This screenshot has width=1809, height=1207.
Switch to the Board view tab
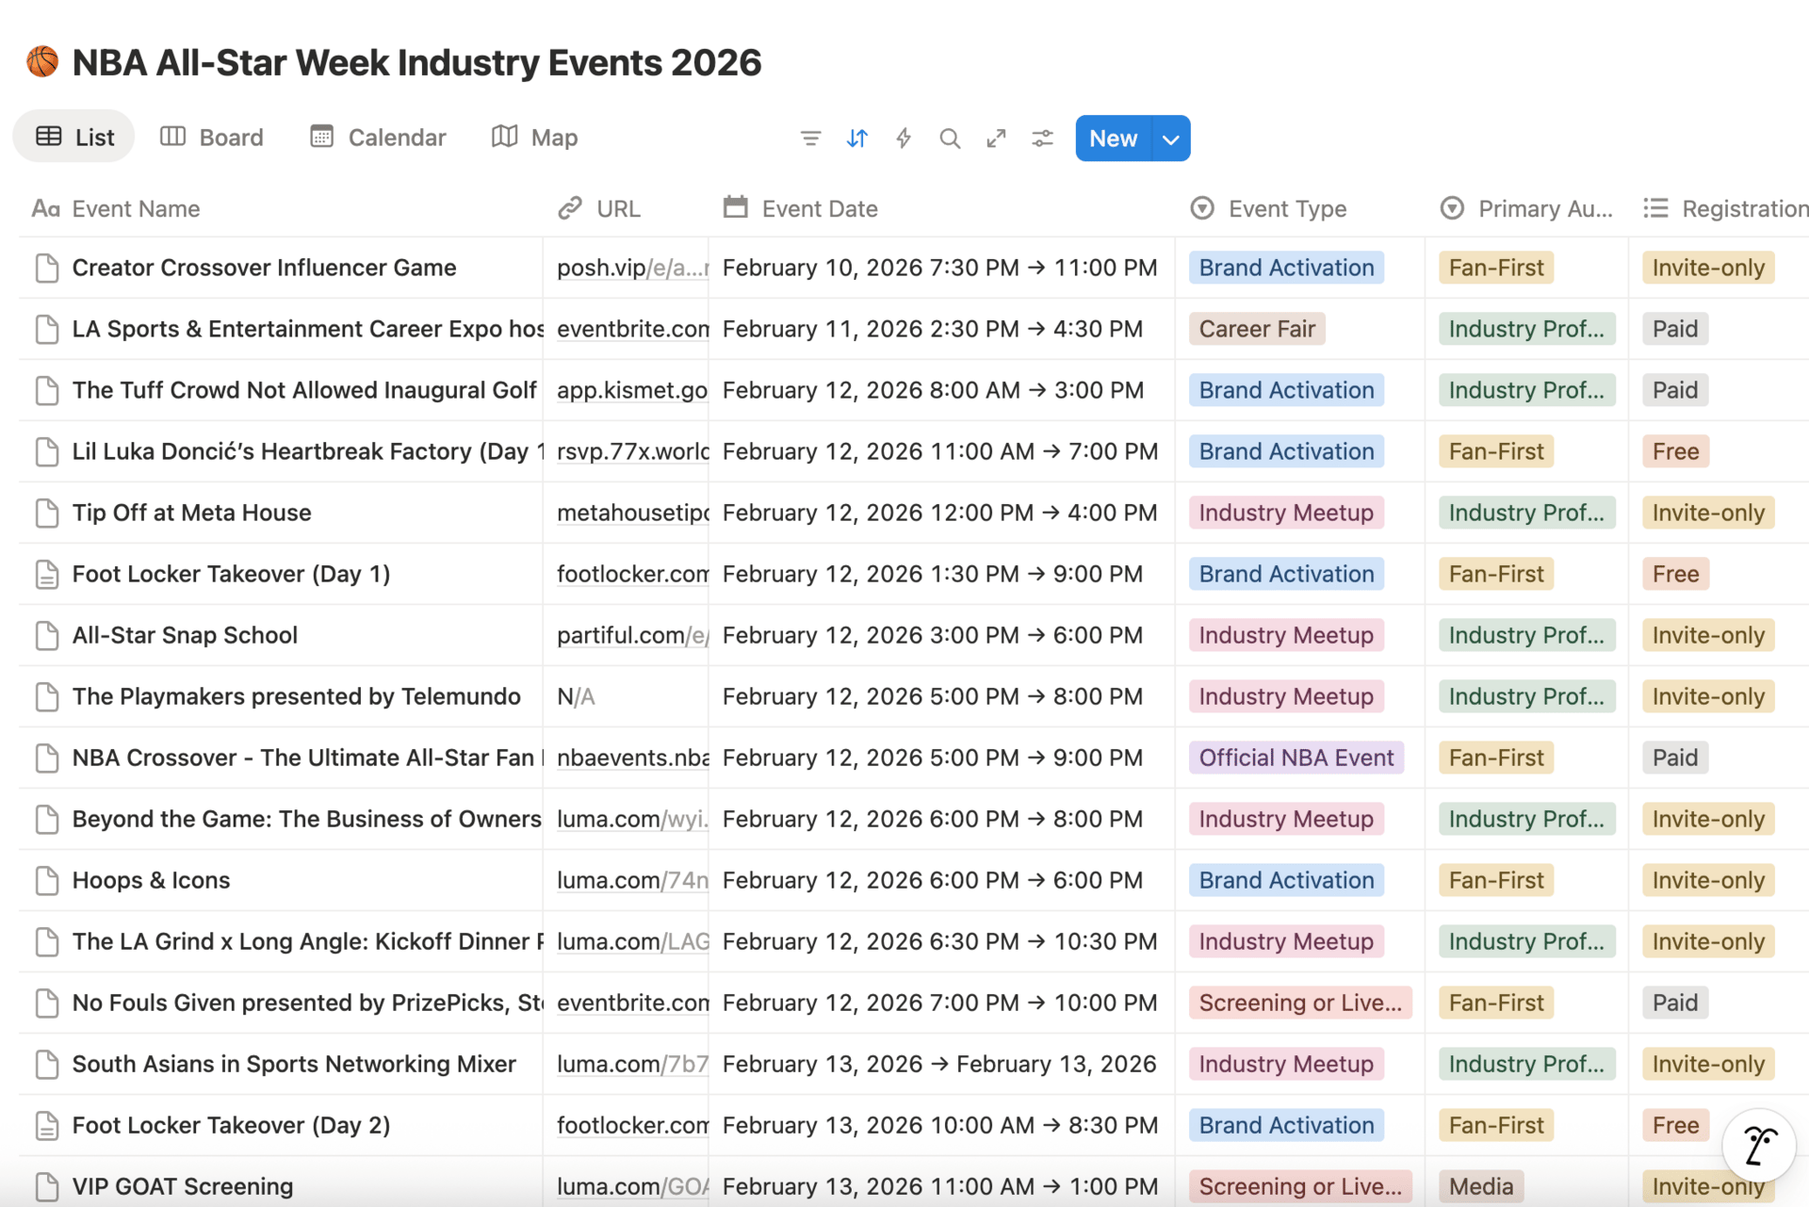tap(212, 138)
